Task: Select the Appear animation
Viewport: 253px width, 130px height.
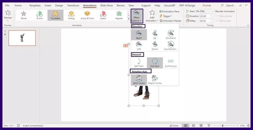Action: pos(119,15)
